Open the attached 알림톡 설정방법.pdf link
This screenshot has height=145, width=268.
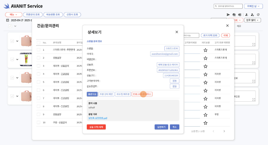98,118
